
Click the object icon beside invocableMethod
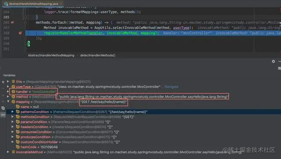13,152
